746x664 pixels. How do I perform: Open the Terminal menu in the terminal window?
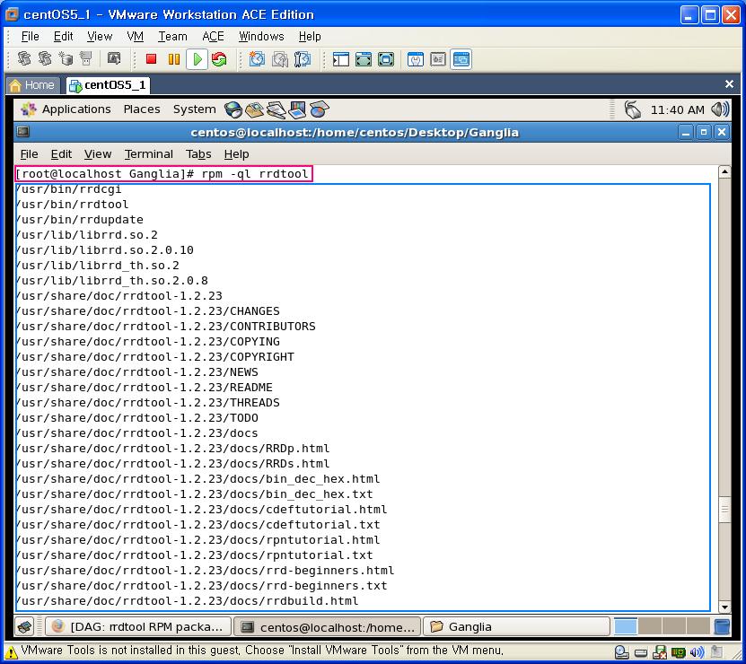148,154
